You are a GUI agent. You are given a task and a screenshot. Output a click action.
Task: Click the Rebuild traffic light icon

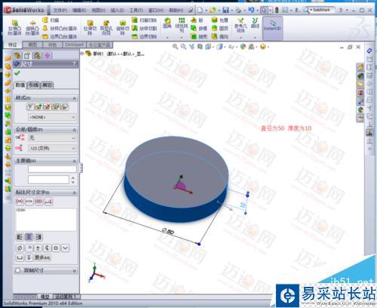[277, 10]
